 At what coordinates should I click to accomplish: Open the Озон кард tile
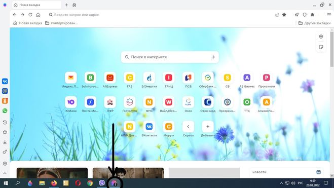coord(208,104)
